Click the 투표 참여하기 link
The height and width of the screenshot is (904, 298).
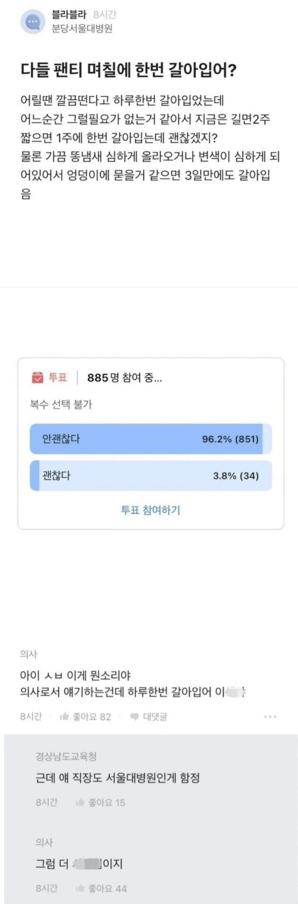[150, 510]
